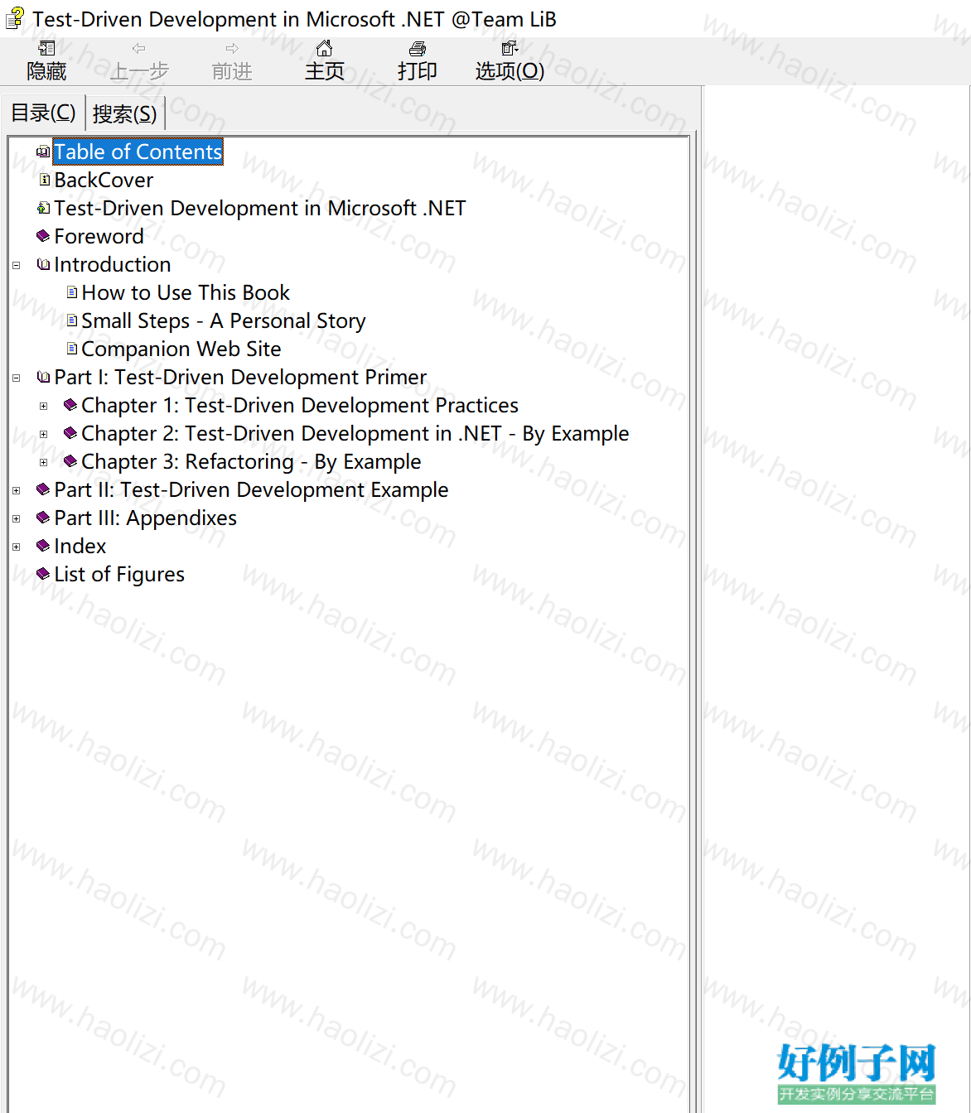Screen dimensions: 971x1113
Task: Click the Part II purple book icon
Action: pyautogui.click(x=44, y=489)
